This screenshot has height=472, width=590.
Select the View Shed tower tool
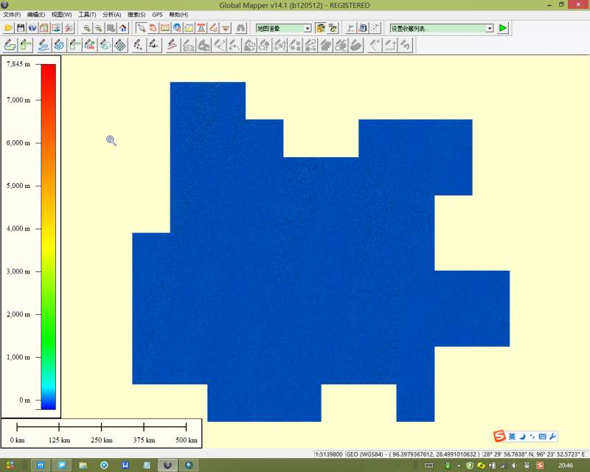[201, 28]
